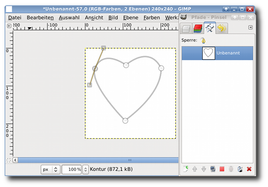Click the Kontur status bar text

click(111, 169)
